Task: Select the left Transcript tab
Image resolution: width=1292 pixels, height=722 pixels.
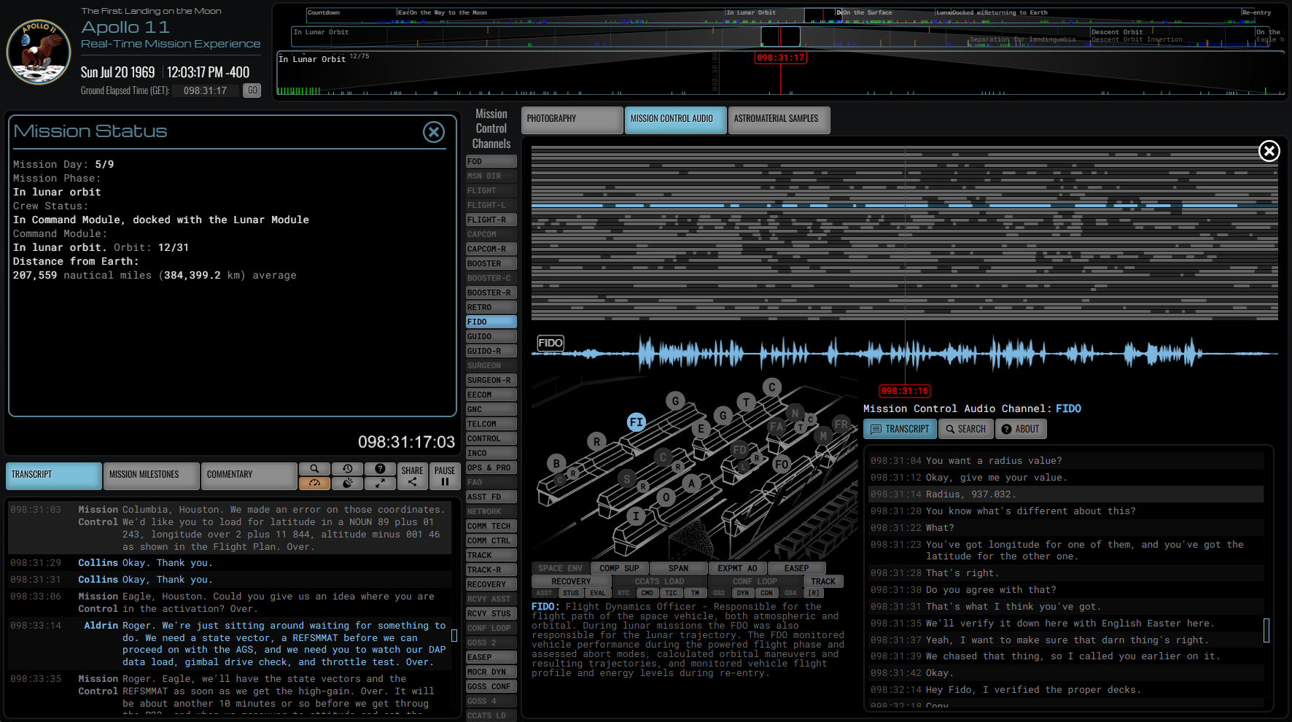Action: 54,475
